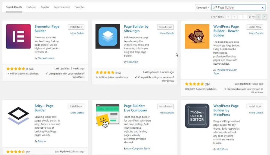Switch to the Search Results tab
Image resolution: width=270 pixels, height=155 pixels.
coord(14,7)
